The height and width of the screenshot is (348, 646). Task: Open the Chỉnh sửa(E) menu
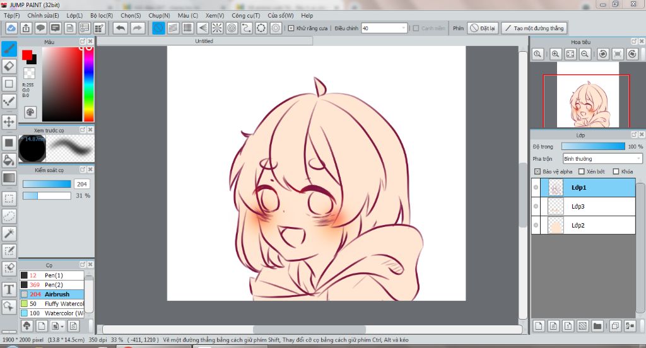tap(44, 15)
